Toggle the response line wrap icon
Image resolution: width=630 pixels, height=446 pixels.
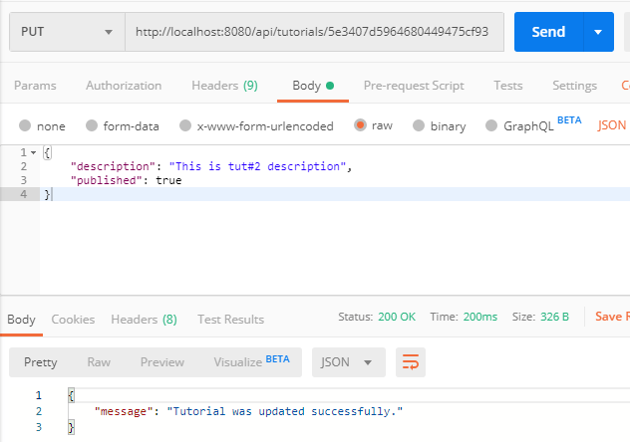[411, 362]
